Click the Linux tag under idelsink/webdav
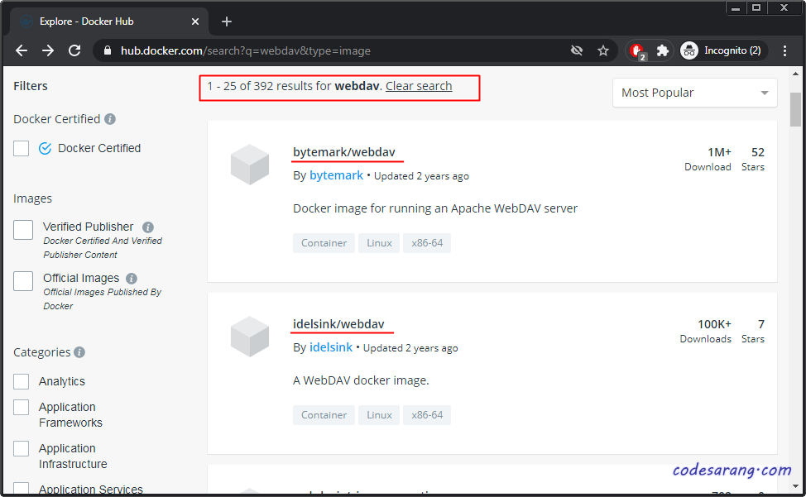The image size is (806, 497). (379, 415)
